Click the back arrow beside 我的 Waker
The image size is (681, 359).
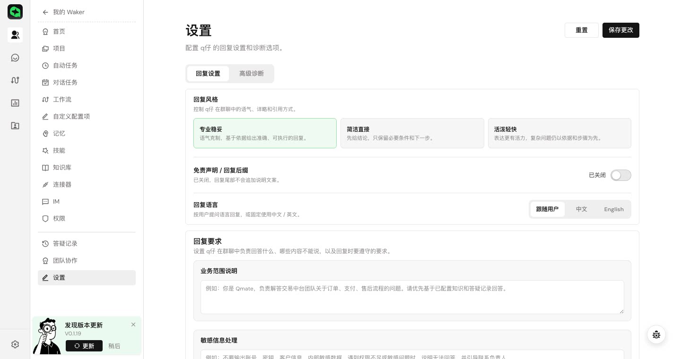pyautogui.click(x=45, y=12)
